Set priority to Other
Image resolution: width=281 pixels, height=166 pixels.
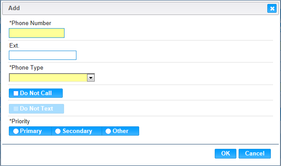(x=121, y=131)
